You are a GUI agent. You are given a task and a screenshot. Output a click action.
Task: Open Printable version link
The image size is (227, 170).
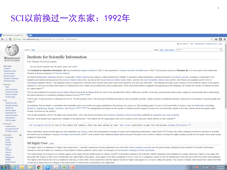point(11,131)
